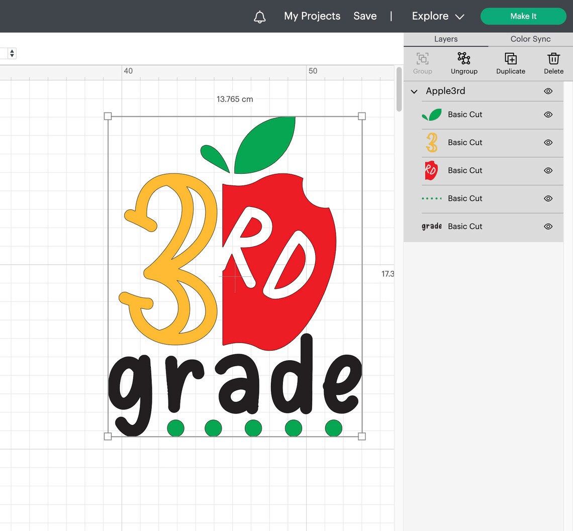Select the grade text layer
This screenshot has height=531, width=573.
pos(465,226)
